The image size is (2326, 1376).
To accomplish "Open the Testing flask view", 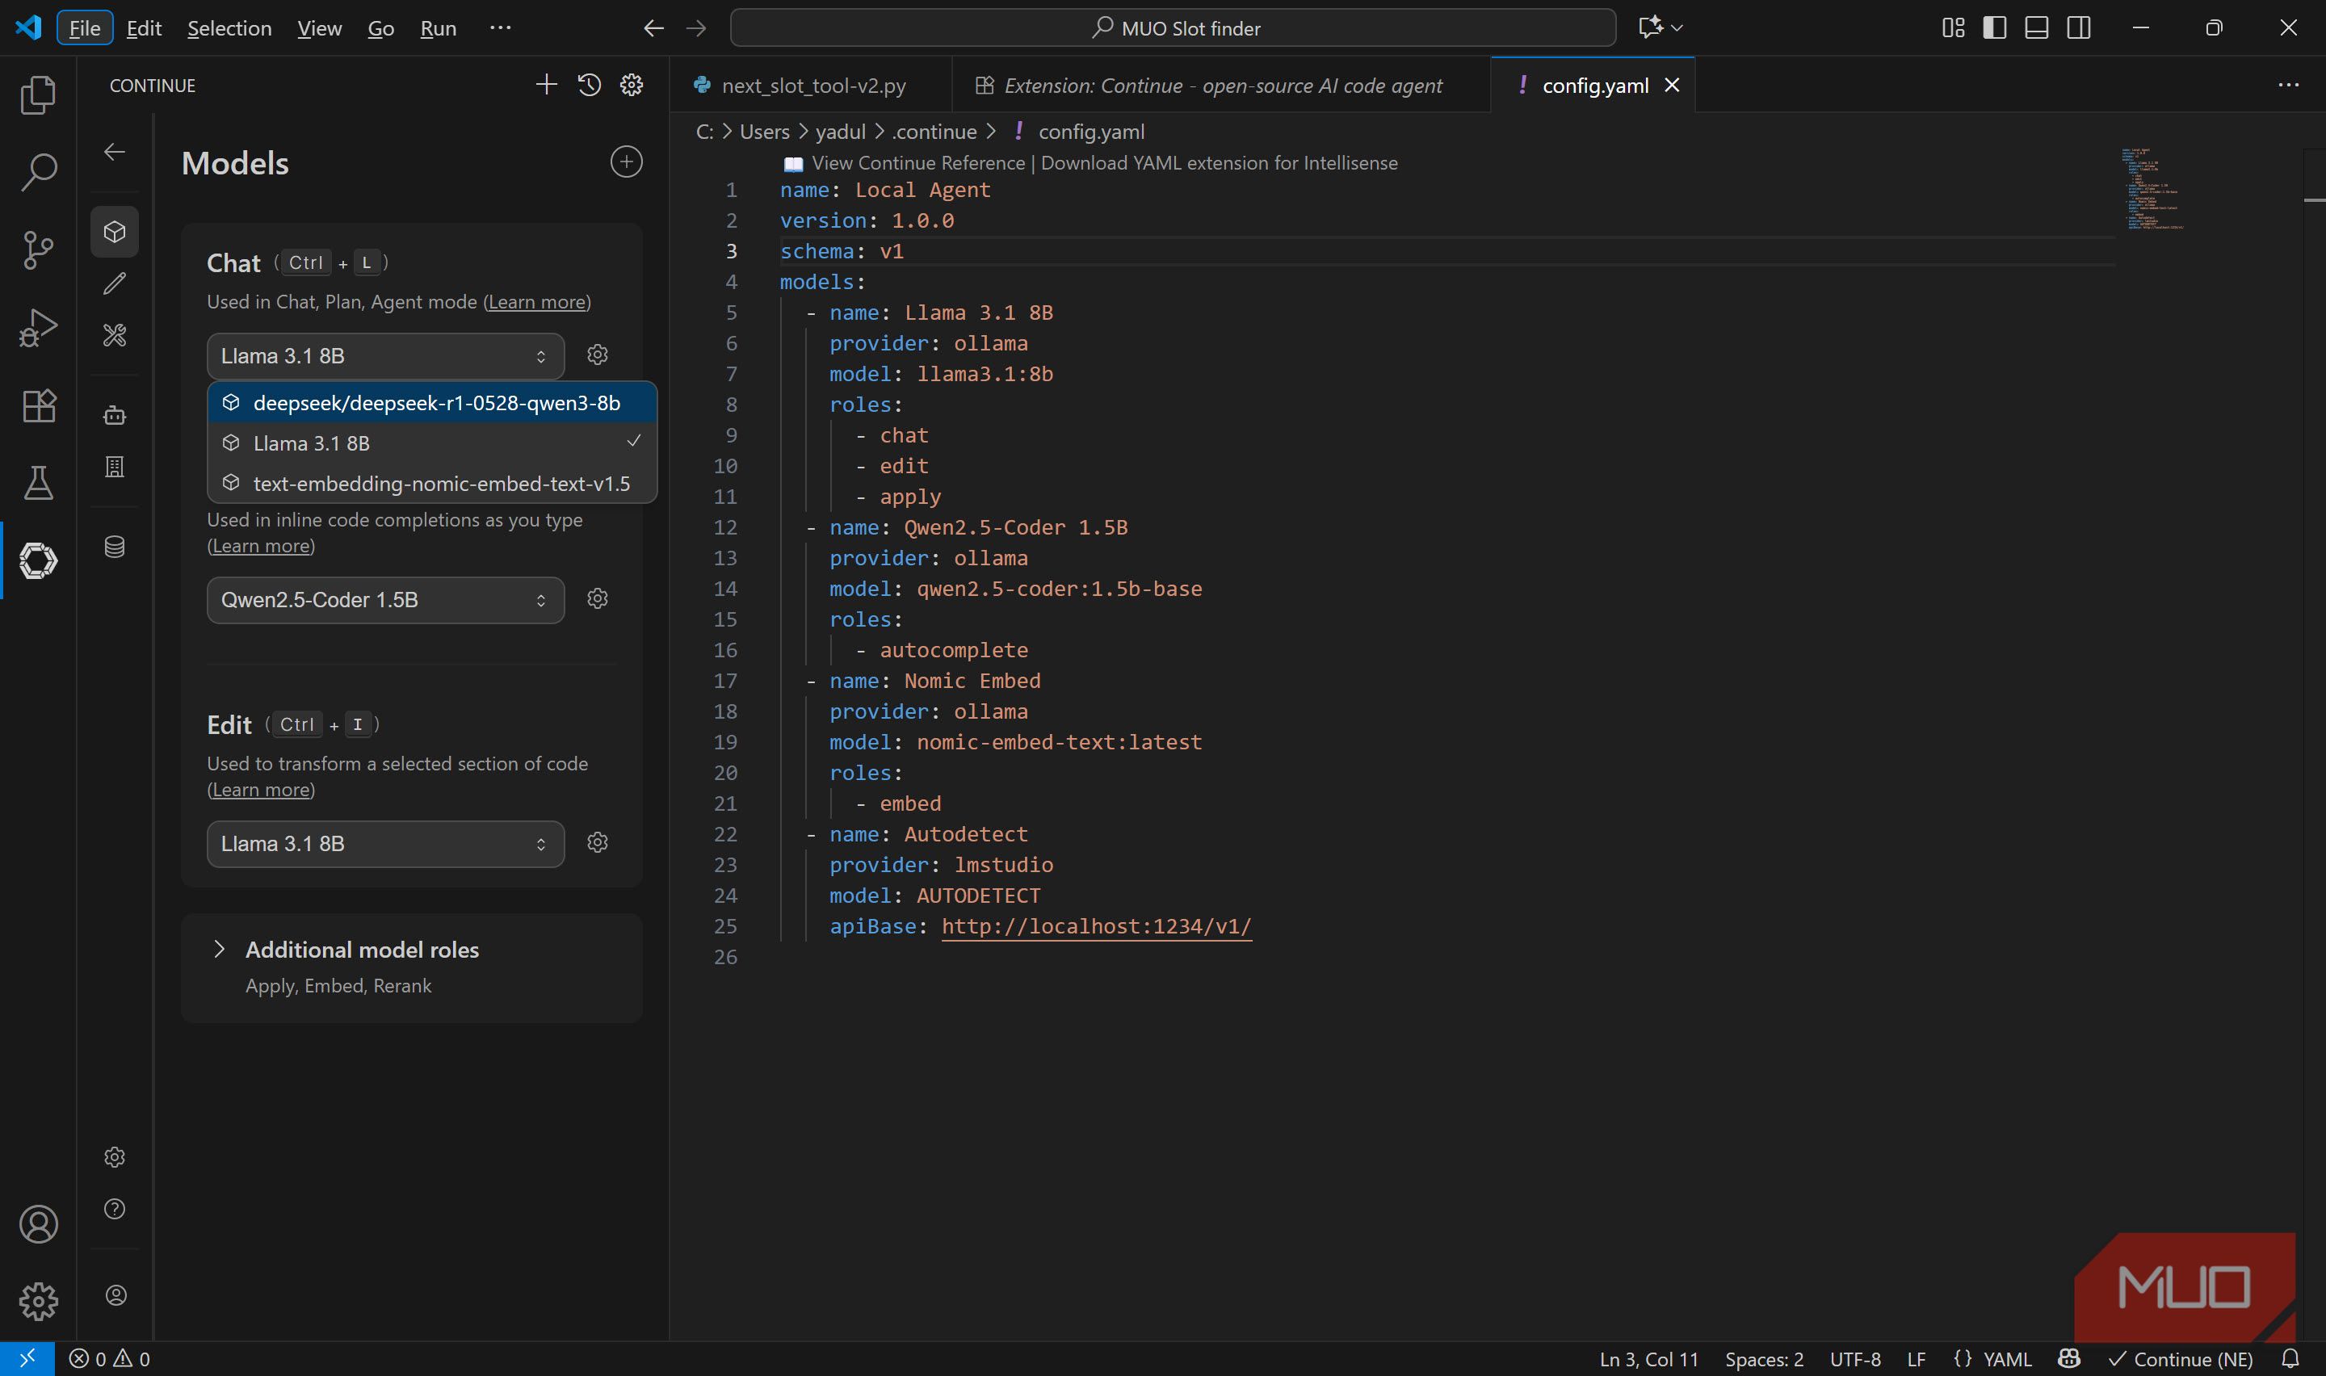I will 38,482.
